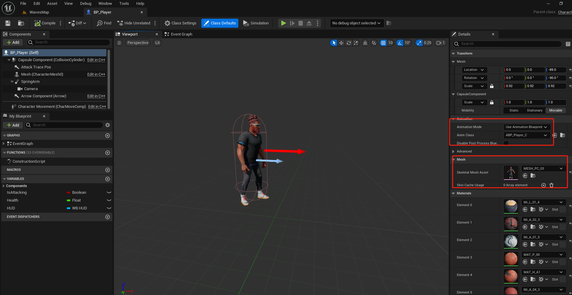572x295 pixels.
Task: Click the Skeletal Mesh Asset thumbnail
Action: pyautogui.click(x=511, y=173)
